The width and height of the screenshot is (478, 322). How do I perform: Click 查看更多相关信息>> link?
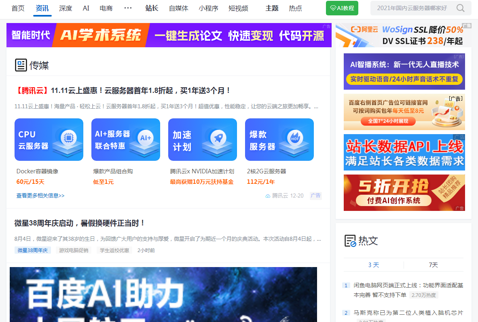click(40, 196)
